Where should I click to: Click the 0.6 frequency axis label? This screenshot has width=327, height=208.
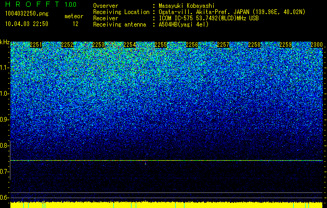[x=4, y=198]
